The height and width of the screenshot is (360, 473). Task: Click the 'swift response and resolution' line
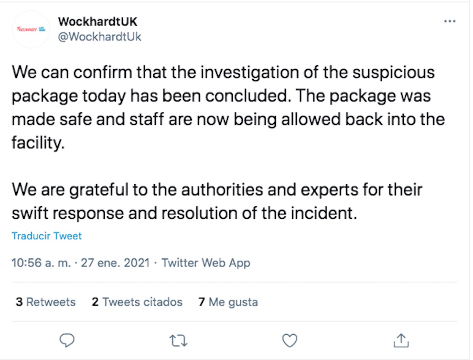(184, 212)
